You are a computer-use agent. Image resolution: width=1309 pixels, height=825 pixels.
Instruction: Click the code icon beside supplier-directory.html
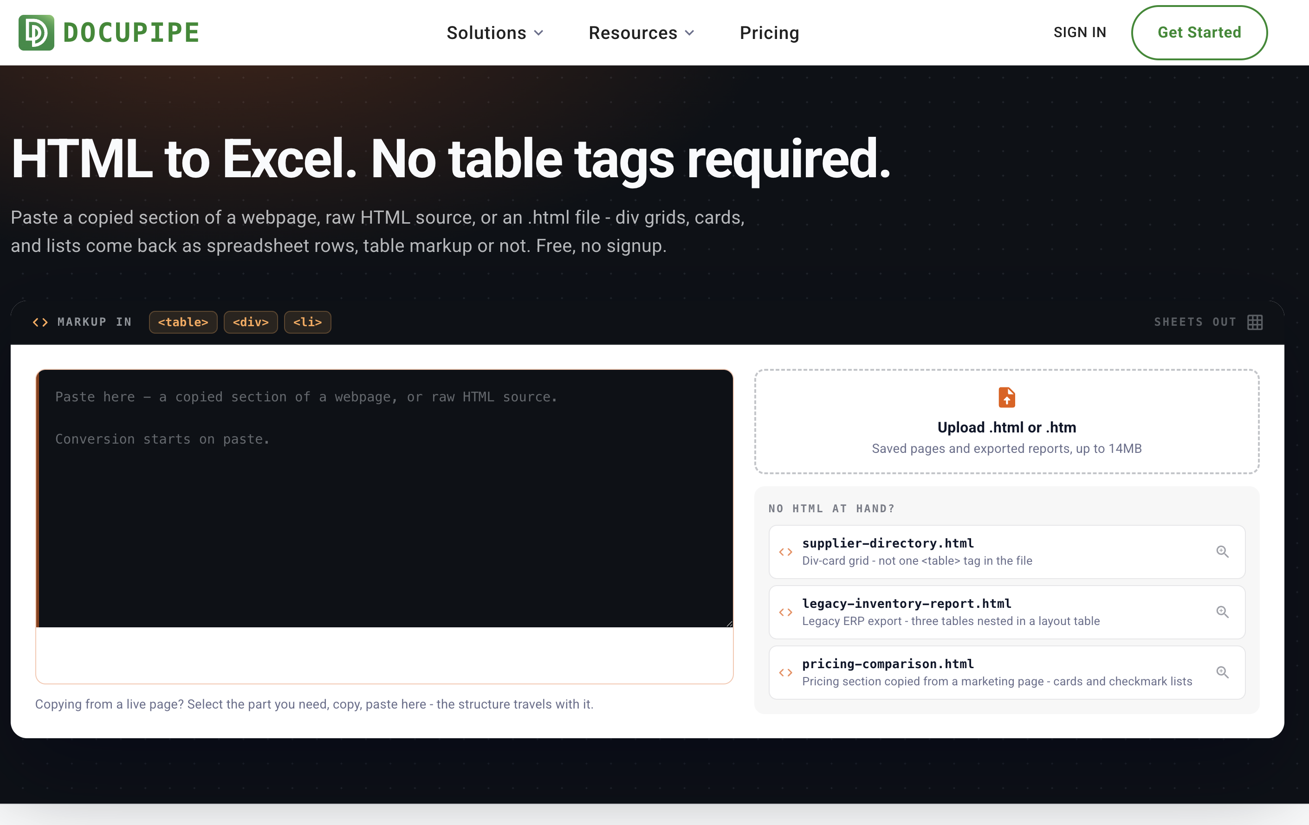tap(785, 552)
